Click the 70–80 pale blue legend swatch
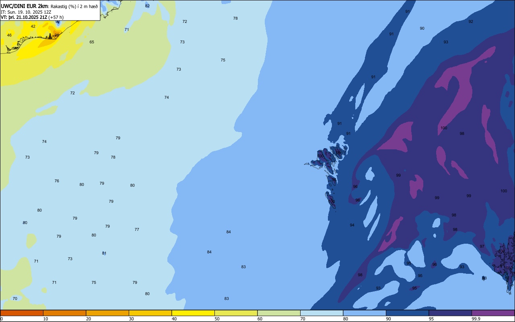Image resolution: width=515 pixels, height=322 pixels. [321, 313]
